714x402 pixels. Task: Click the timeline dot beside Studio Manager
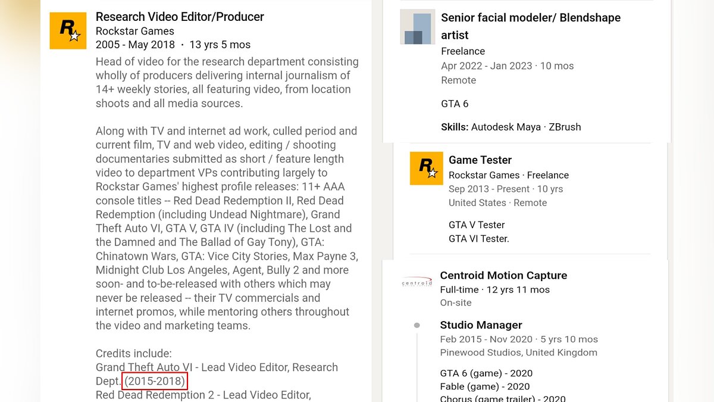click(x=417, y=325)
